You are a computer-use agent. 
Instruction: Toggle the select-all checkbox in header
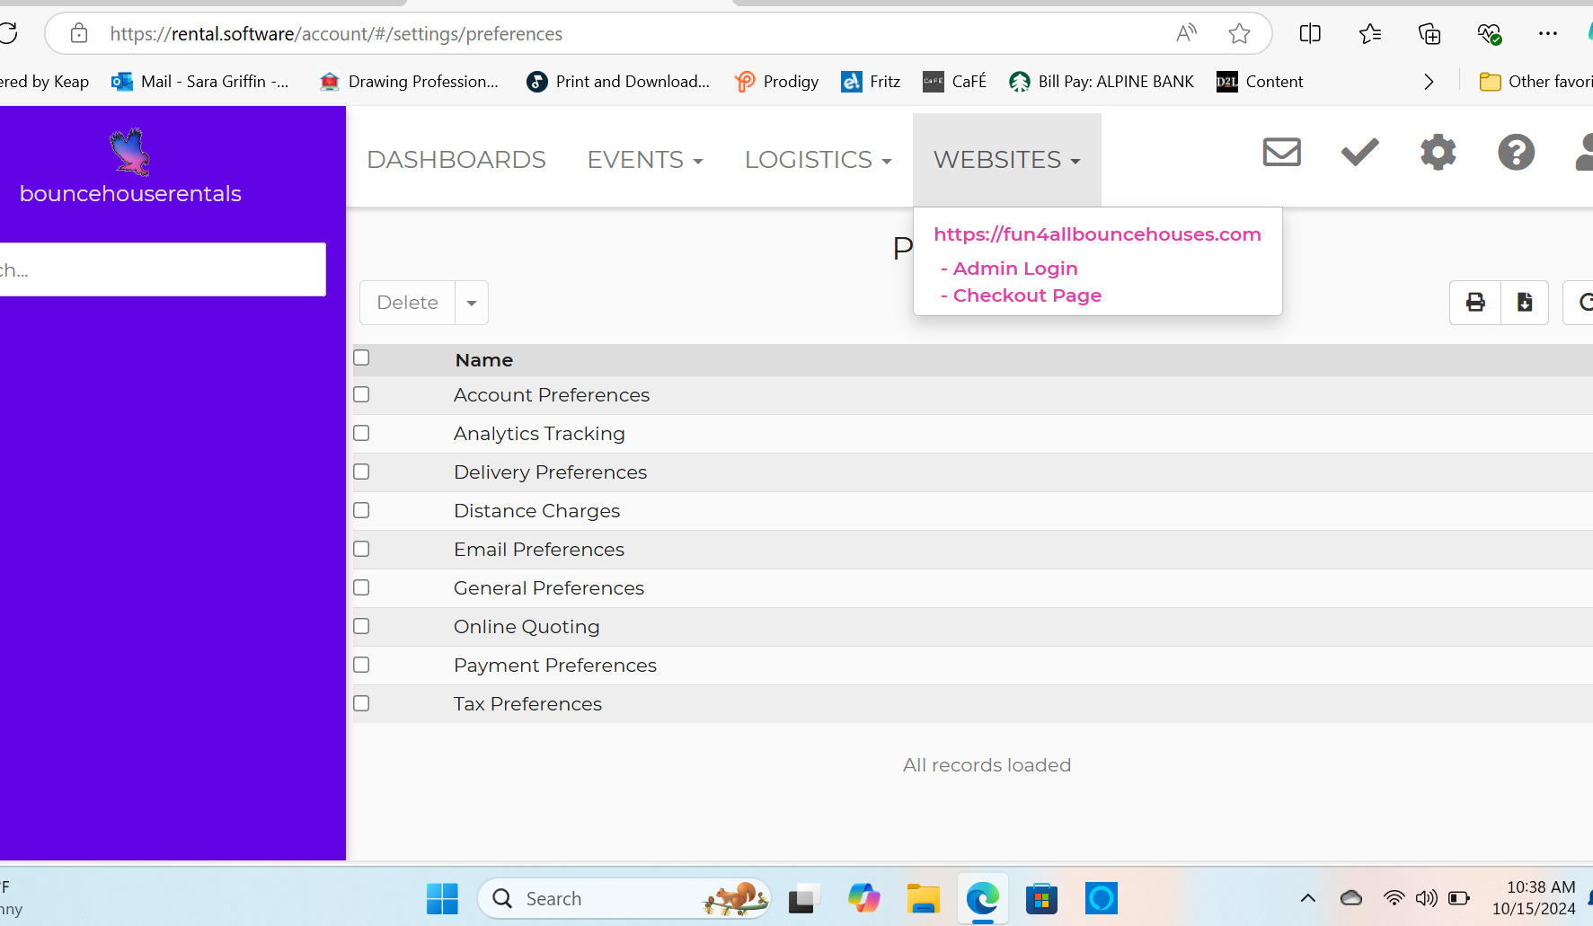361,357
